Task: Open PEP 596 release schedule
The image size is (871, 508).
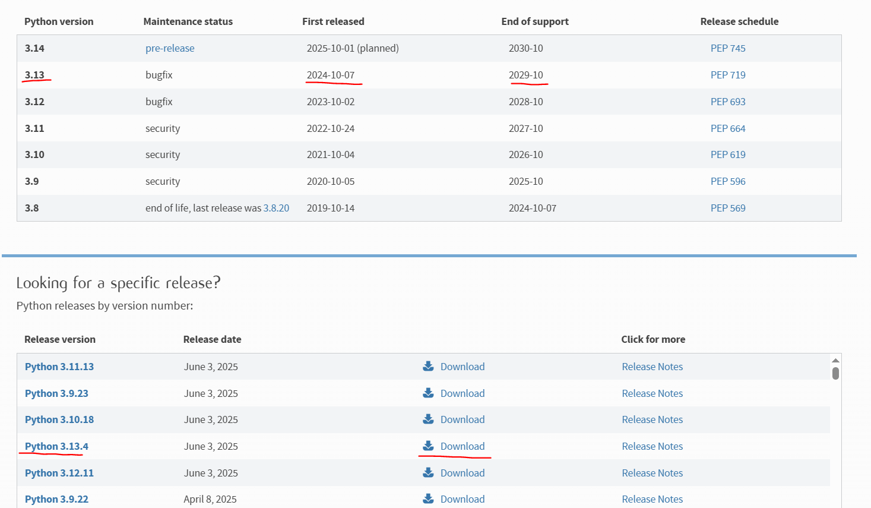Action: coord(728,181)
